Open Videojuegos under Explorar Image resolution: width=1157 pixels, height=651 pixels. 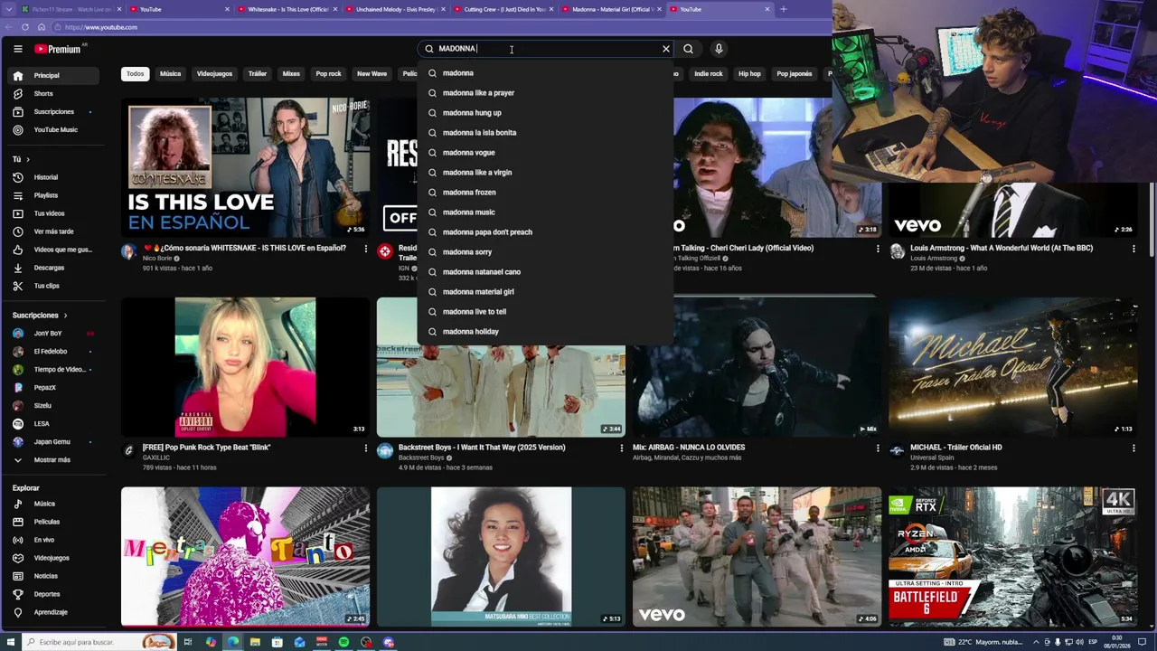click(54, 558)
